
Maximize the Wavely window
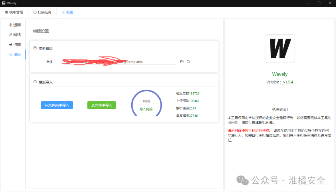(319, 3)
